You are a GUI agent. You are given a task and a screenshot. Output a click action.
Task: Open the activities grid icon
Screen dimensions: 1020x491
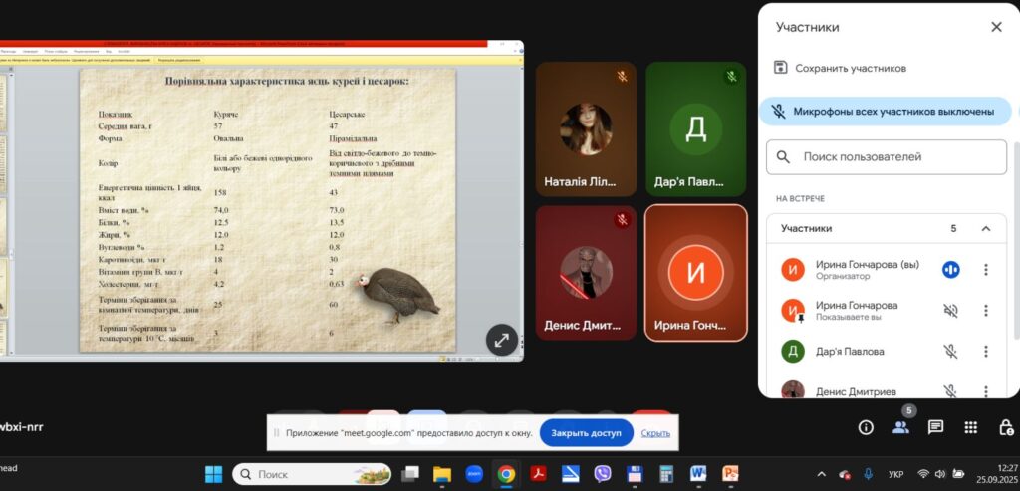pyautogui.click(x=970, y=427)
